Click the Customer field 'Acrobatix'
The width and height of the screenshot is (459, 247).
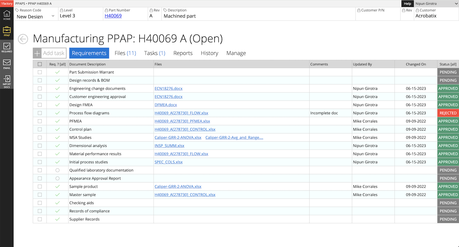(x=436, y=14)
